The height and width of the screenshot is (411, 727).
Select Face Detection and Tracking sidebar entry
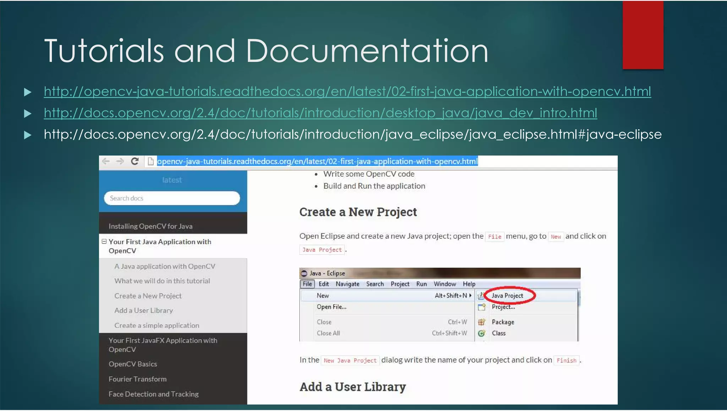[153, 394]
